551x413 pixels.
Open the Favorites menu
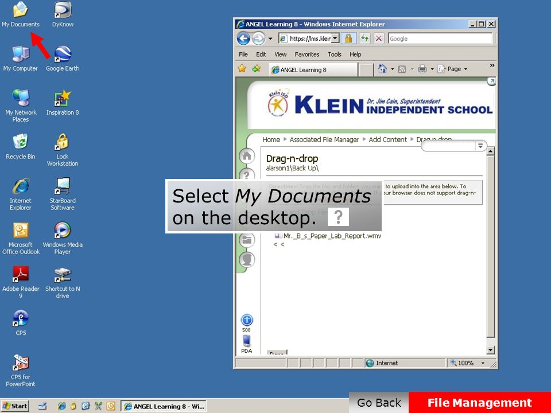pyautogui.click(x=306, y=54)
